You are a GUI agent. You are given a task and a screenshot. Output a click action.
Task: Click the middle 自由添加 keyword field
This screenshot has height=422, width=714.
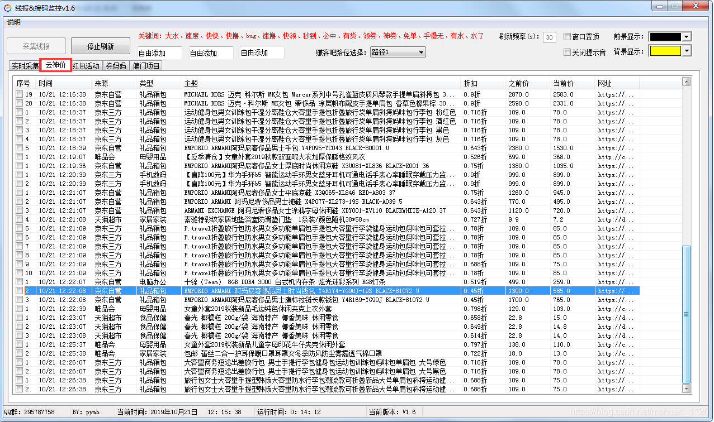[x=211, y=53]
